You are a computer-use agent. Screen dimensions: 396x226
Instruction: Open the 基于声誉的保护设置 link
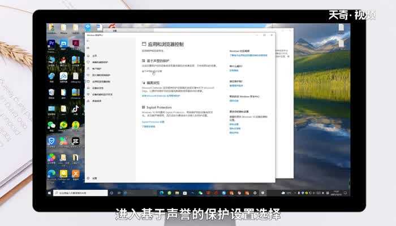(152, 71)
